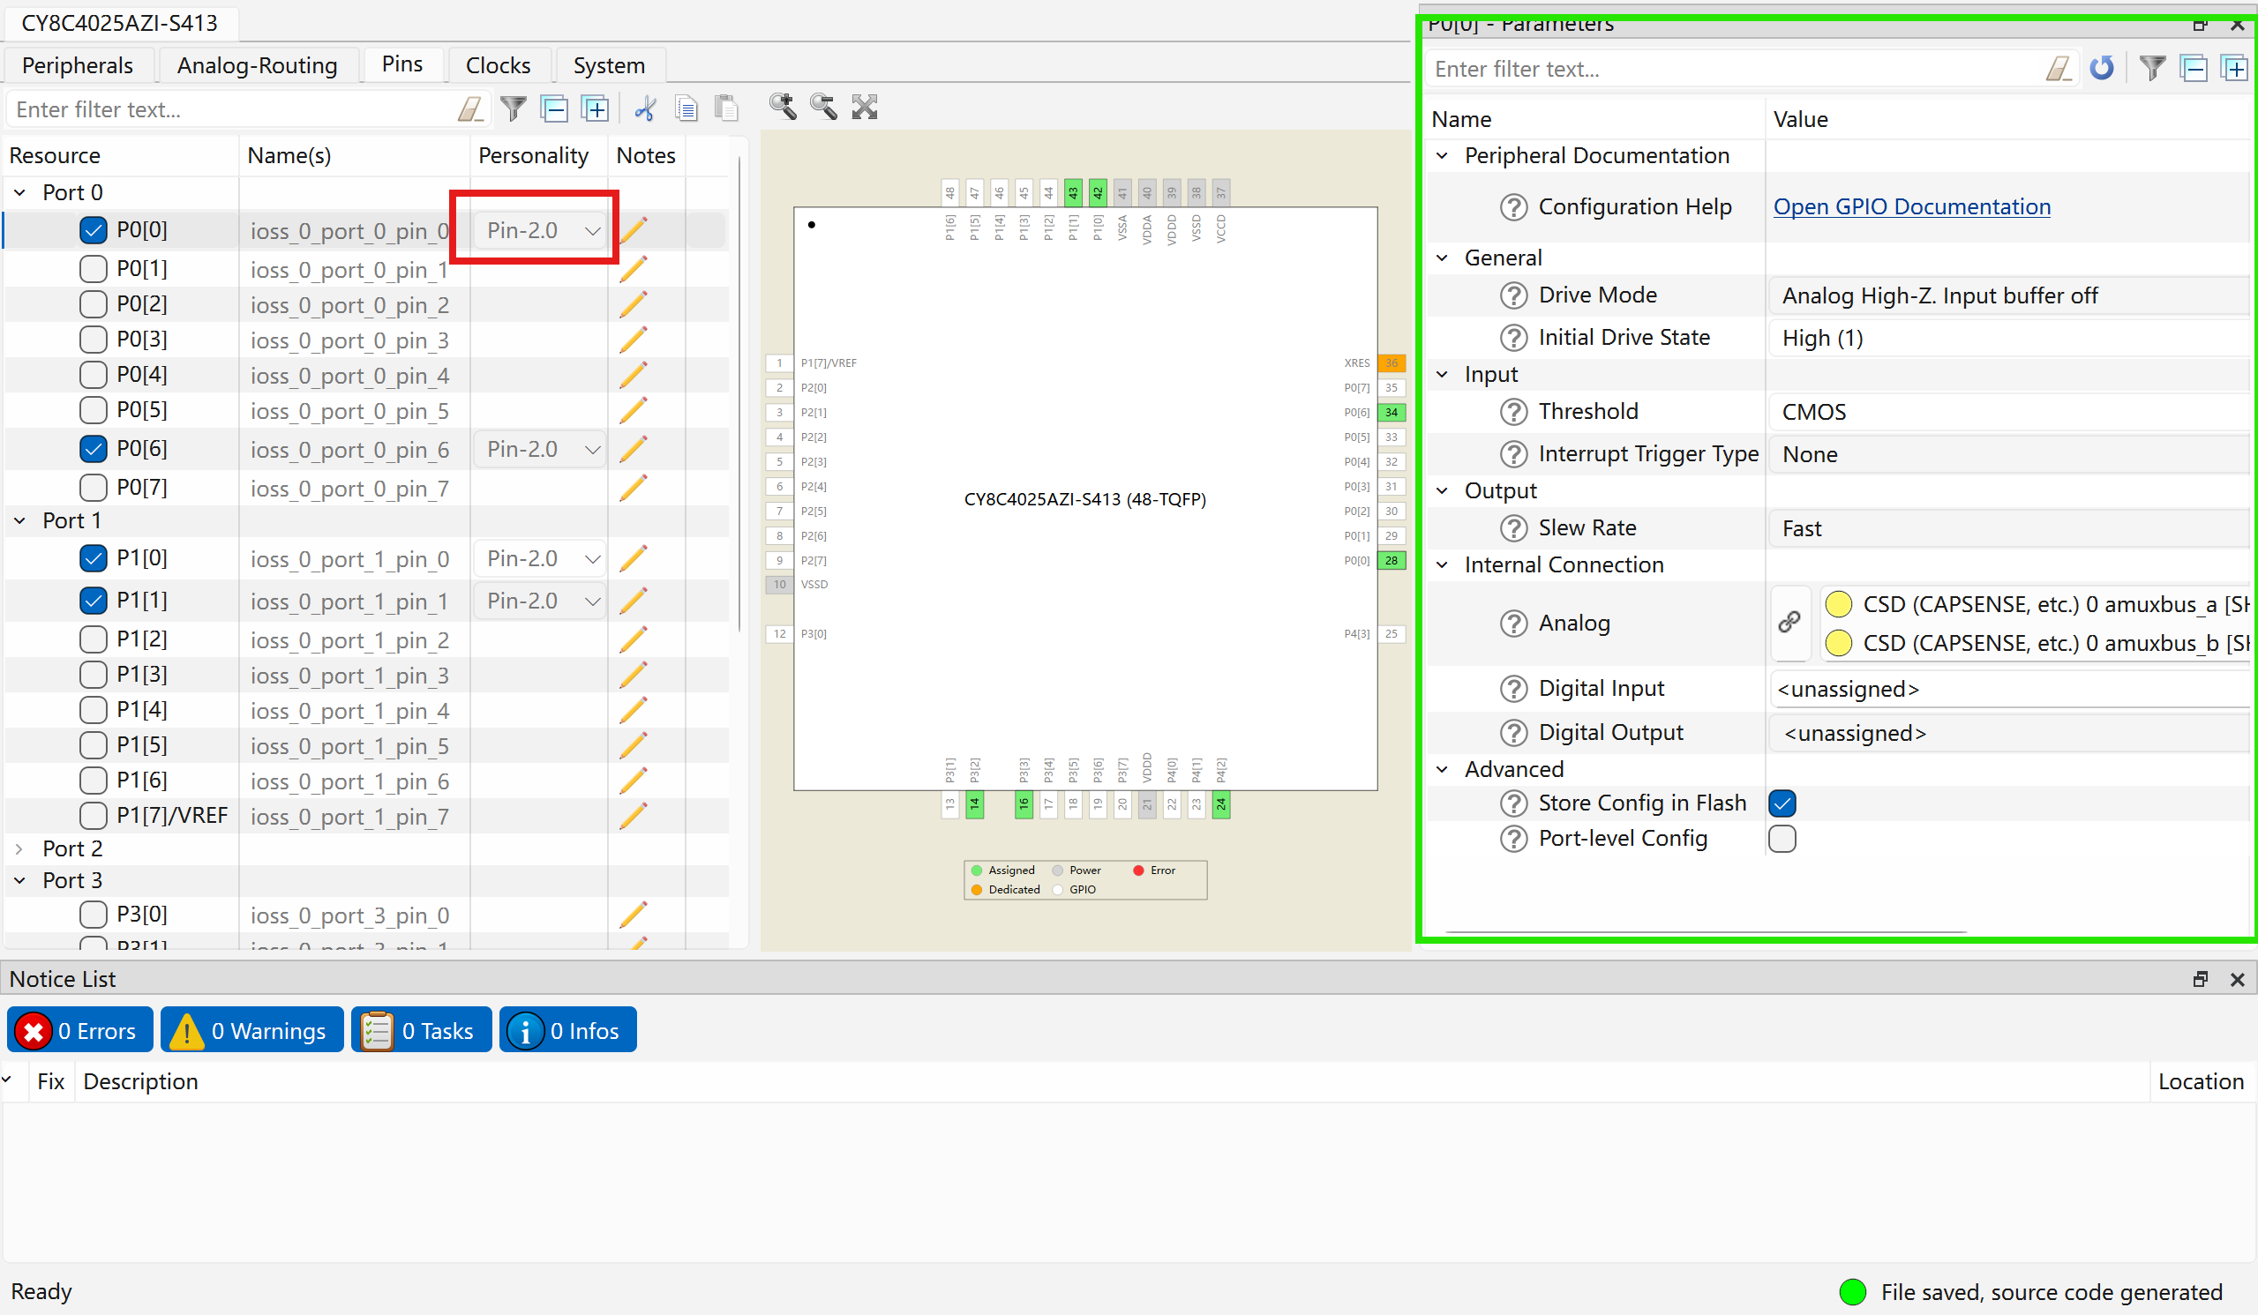Viewport: 2258px width, 1315px height.
Task: Open Personality dropdown for P1[1]
Action: coord(540,601)
